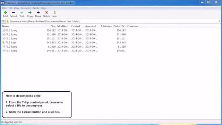Minimize the 7-Zip window
Screen dimensions: 222x125
[x=202, y=2]
